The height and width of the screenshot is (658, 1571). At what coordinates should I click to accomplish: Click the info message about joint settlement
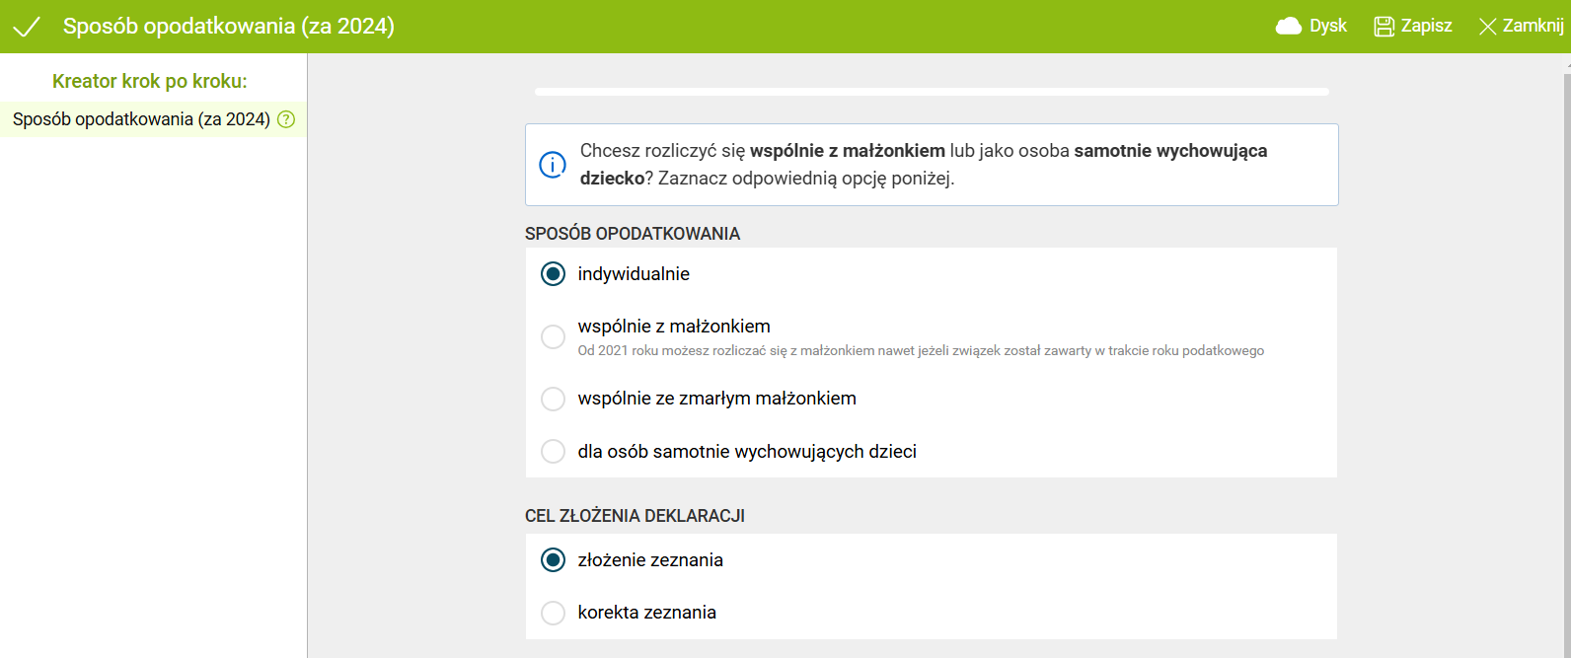coord(923,165)
